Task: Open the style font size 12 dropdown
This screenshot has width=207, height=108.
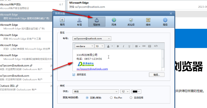Action: (125, 91)
